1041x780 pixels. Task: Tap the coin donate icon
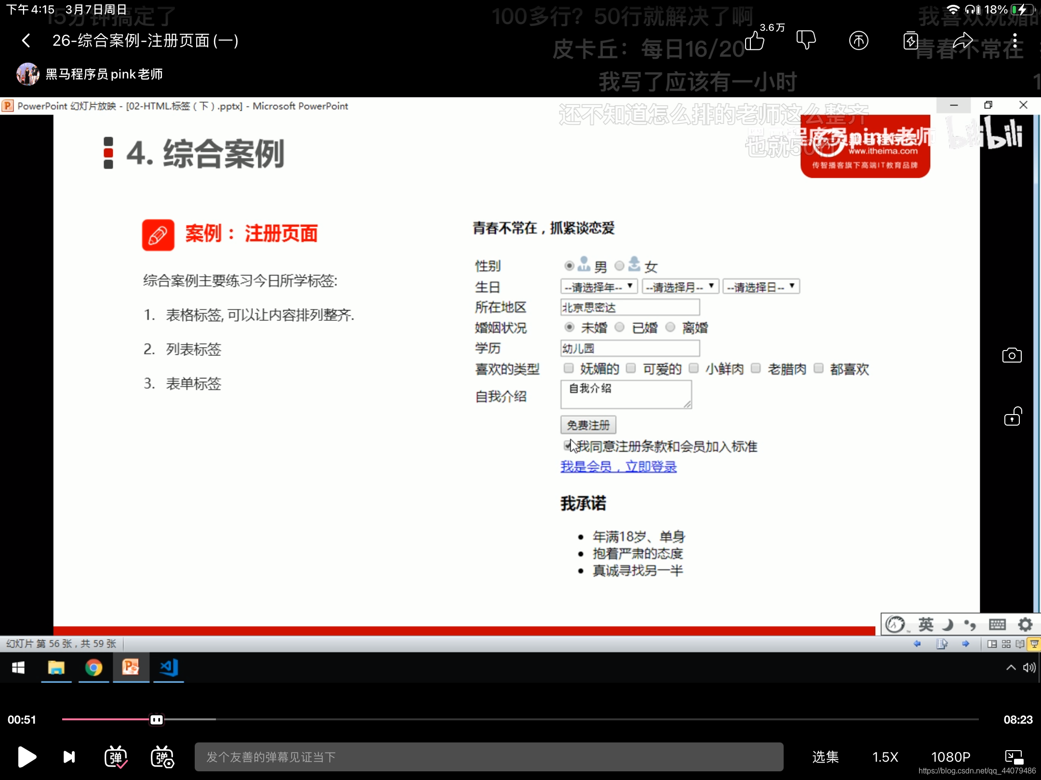[x=858, y=40]
